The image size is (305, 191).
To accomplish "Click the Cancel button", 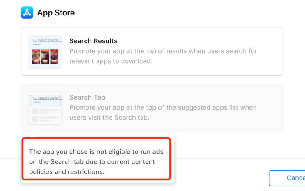I will pyautogui.click(x=287, y=178).
